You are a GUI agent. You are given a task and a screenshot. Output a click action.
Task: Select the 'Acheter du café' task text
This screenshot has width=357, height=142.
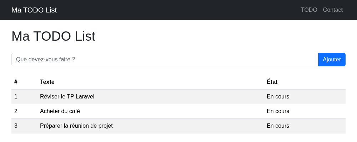pyautogui.click(x=60, y=111)
